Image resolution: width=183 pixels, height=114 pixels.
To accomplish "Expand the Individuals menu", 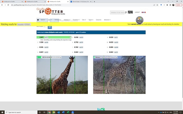I will (x=67, y=20).
